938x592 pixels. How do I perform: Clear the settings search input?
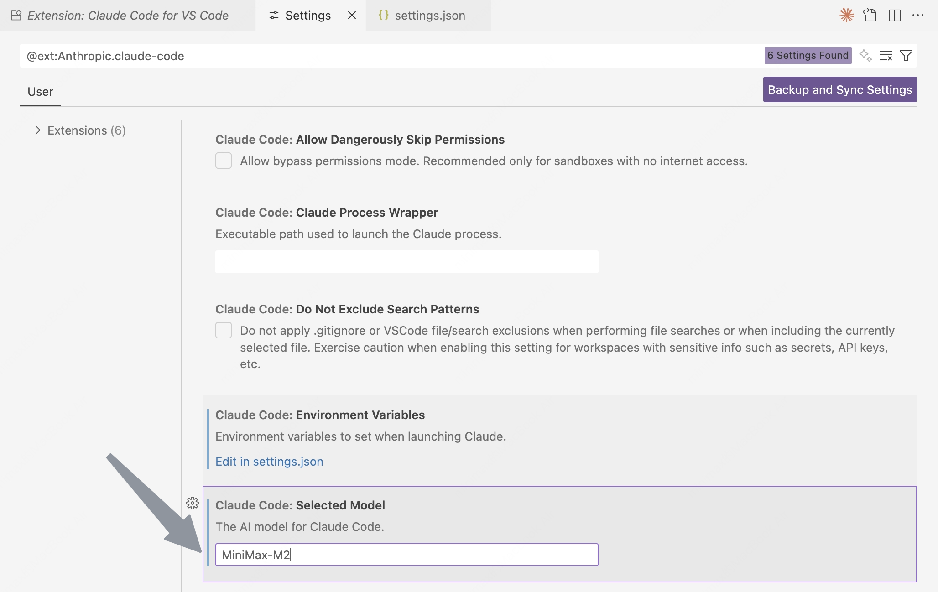click(886, 56)
